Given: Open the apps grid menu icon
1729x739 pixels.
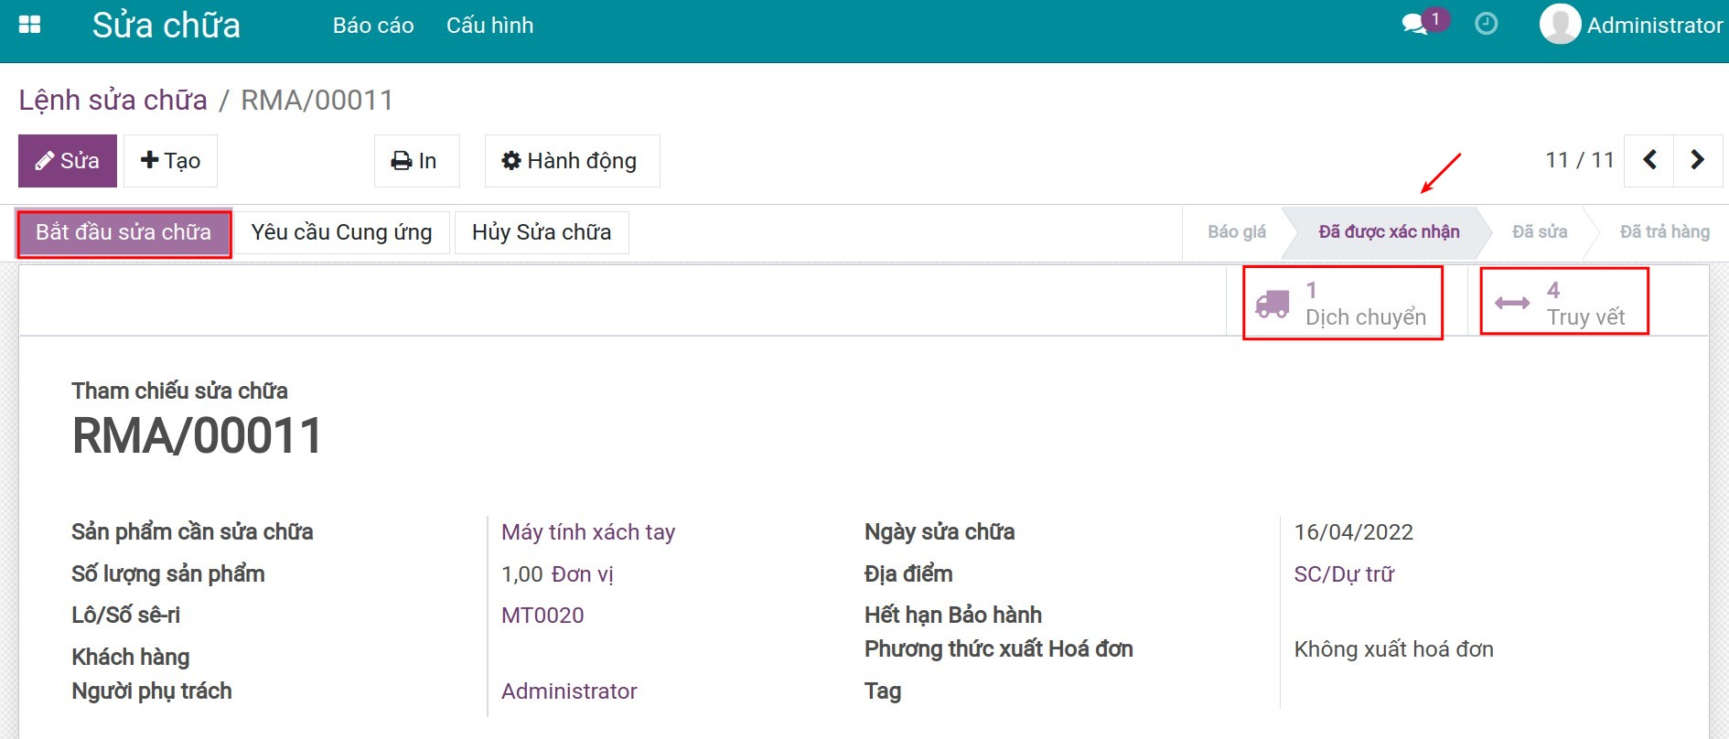Looking at the screenshot, I should click(x=30, y=25).
